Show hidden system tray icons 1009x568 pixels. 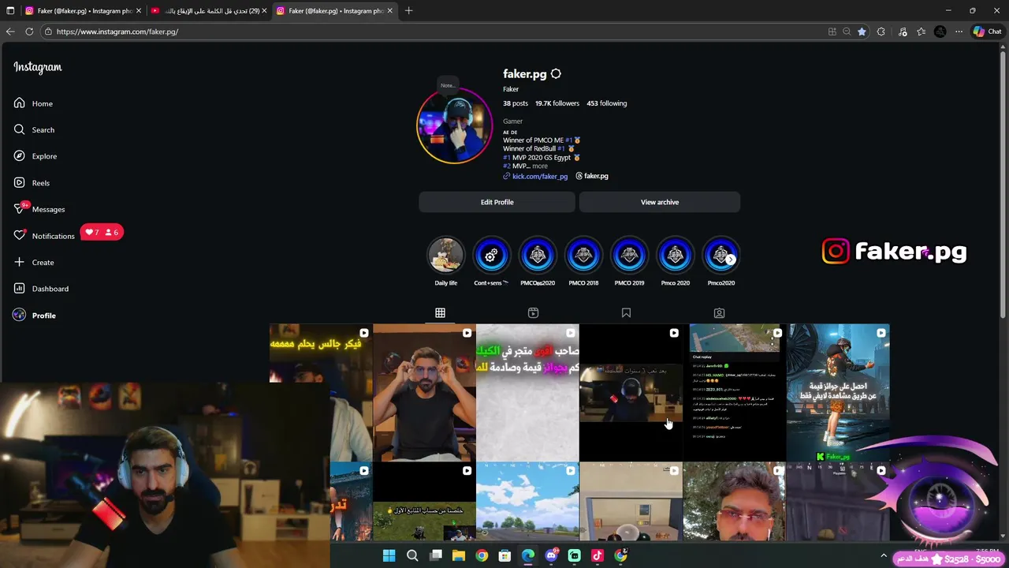pyautogui.click(x=884, y=556)
